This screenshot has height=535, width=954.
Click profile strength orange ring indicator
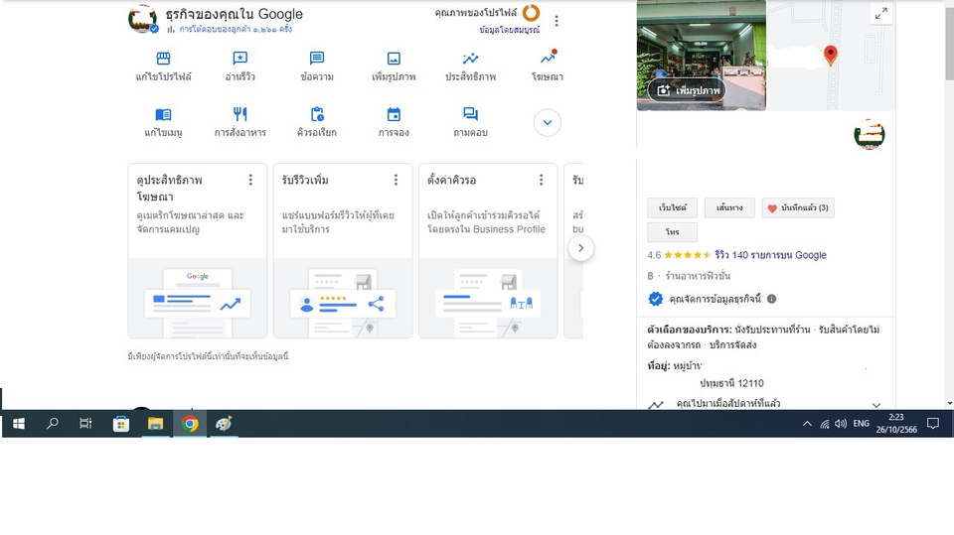tap(531, 12)
